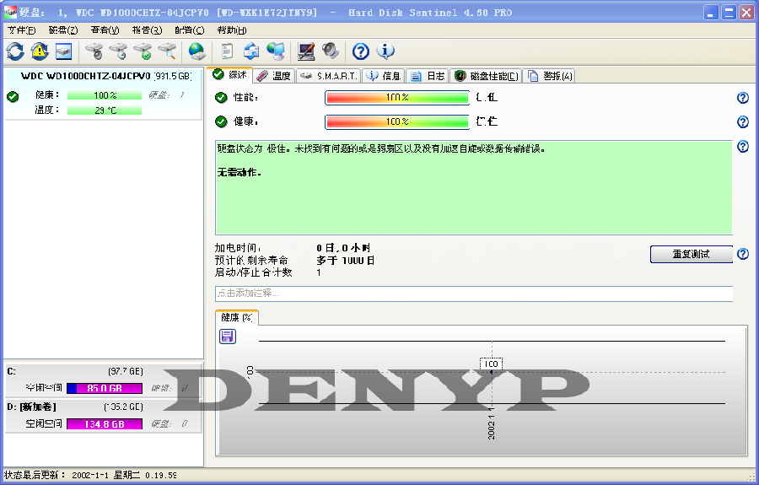
Task: Click the monitor with pen toolbar icon
Action: pyautogui.click(x=305, y=51)
